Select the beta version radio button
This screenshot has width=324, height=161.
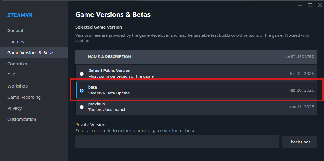[81, 90]
